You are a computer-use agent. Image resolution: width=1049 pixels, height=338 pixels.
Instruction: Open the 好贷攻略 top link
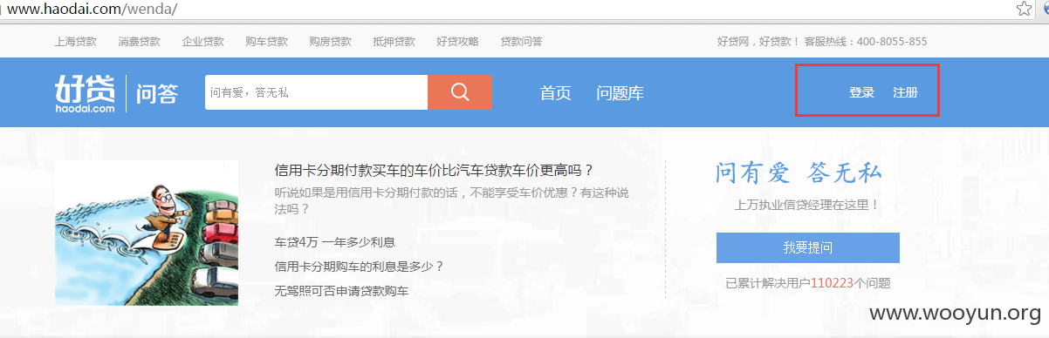[458, 41]
